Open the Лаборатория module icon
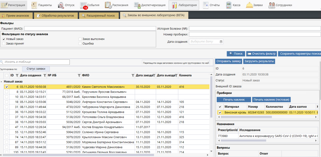Screen dimensions: 321x157 point(174,5)
